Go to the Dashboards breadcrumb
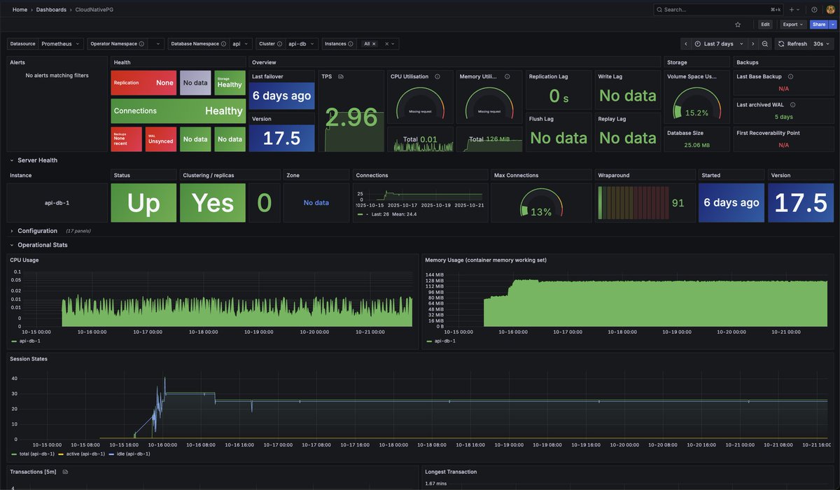The height and width of the screenshot is (490, 840). [51, 10]
